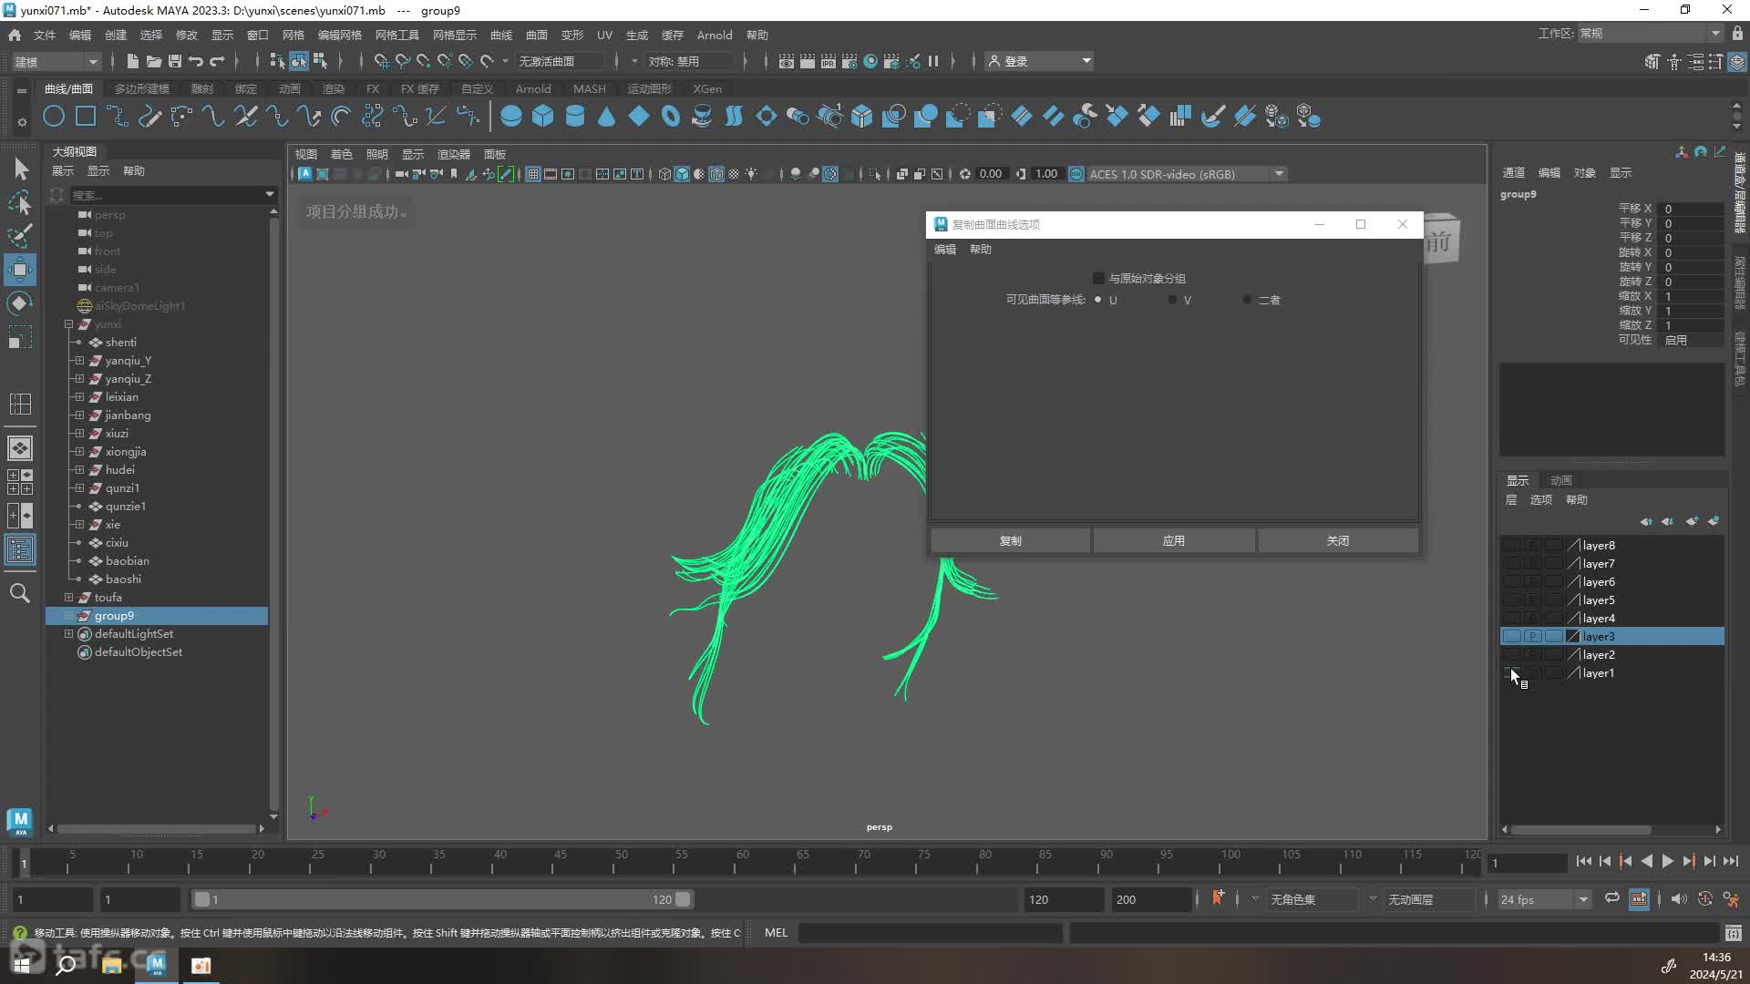Select the U isoparm radio button
This screenshot has width=1750, height=984.
[1097, 300]
